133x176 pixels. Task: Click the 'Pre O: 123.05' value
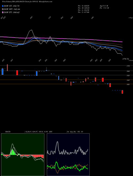(84, 6)
